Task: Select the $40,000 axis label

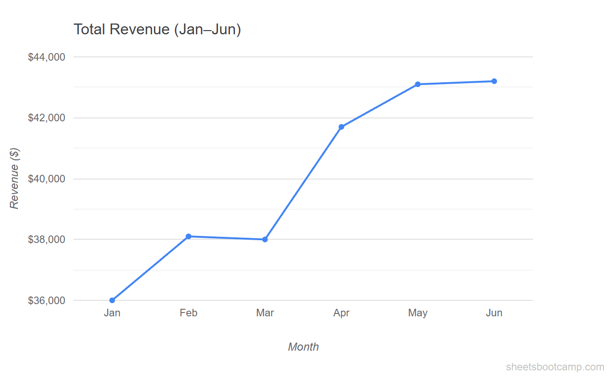Action: [47, 178]
